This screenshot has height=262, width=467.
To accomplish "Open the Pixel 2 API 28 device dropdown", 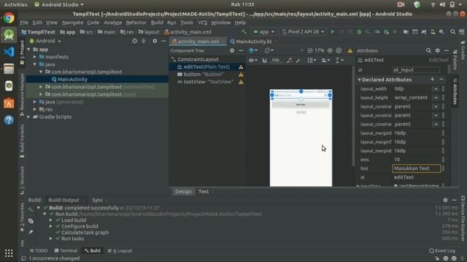I will click(x=304, y=32).
